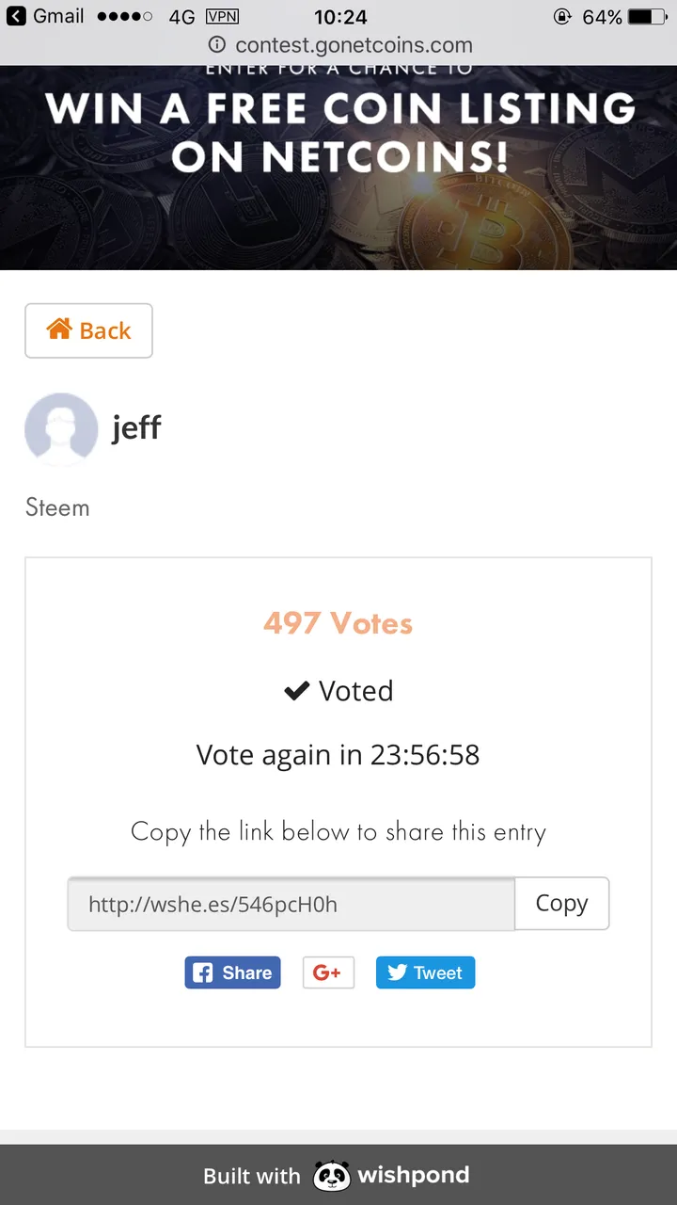
Task: Open jeff's profile avatar
Action: [x=61, y=429]
